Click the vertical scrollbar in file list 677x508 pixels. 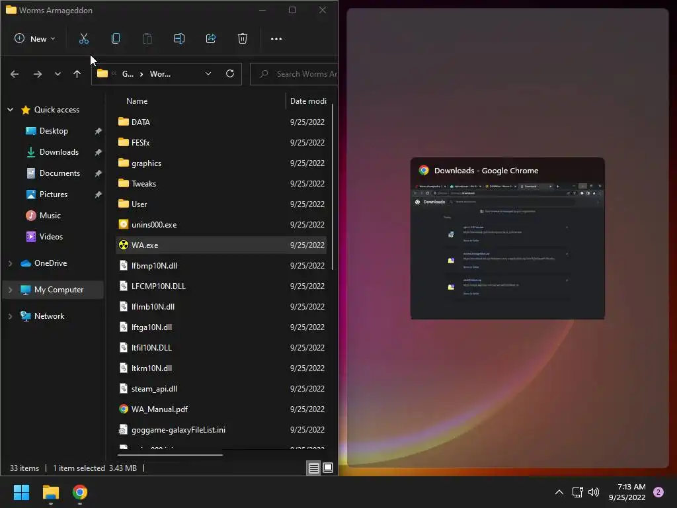point(333,187)
